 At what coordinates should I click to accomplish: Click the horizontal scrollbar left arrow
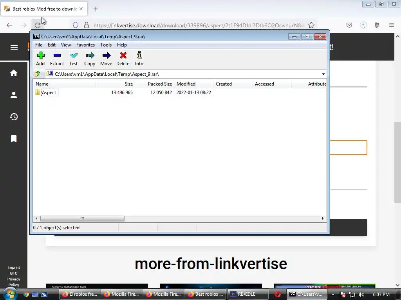click(36, 219)
